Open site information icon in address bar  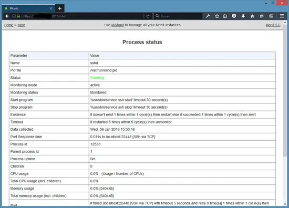[x=14, y=16]
